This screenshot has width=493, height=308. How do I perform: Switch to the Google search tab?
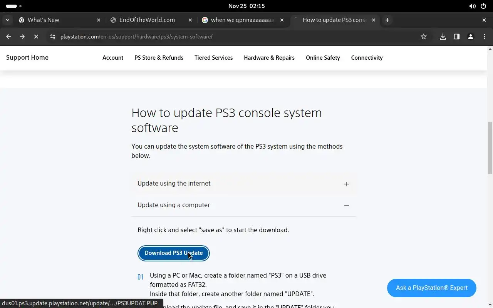[243, 20]
